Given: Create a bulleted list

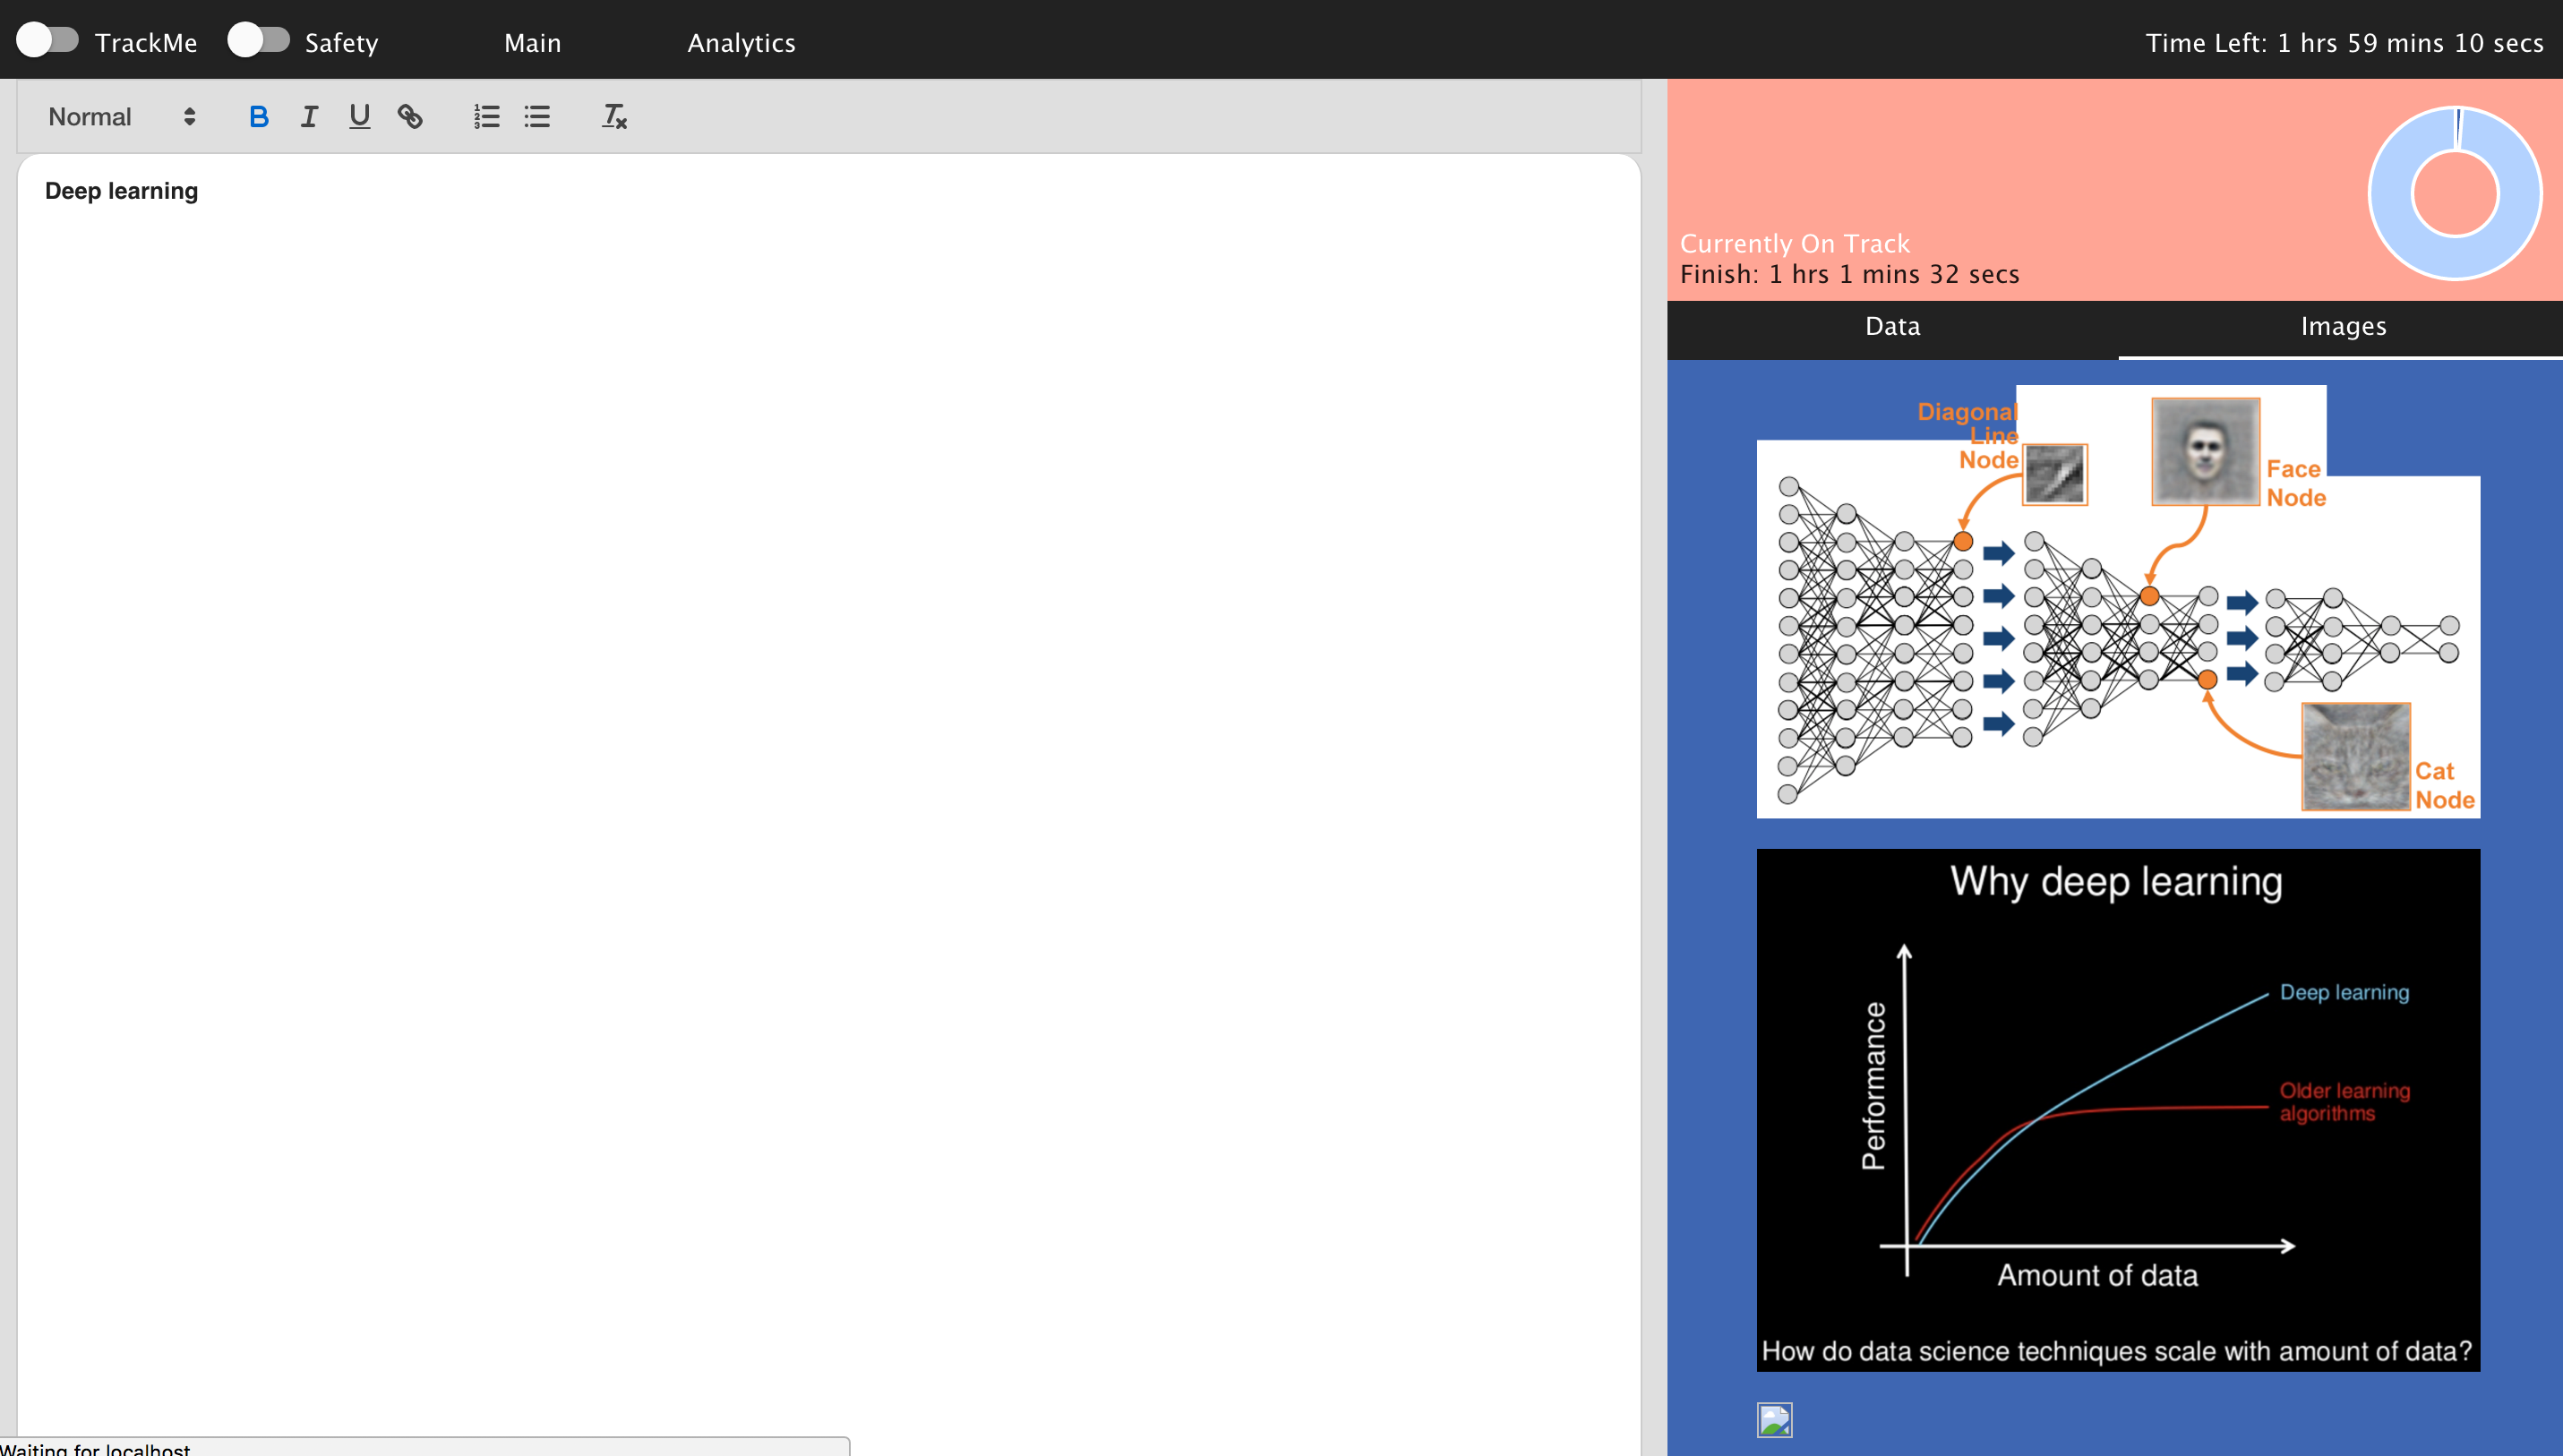Looking at the screenshot, I should 537,117.
